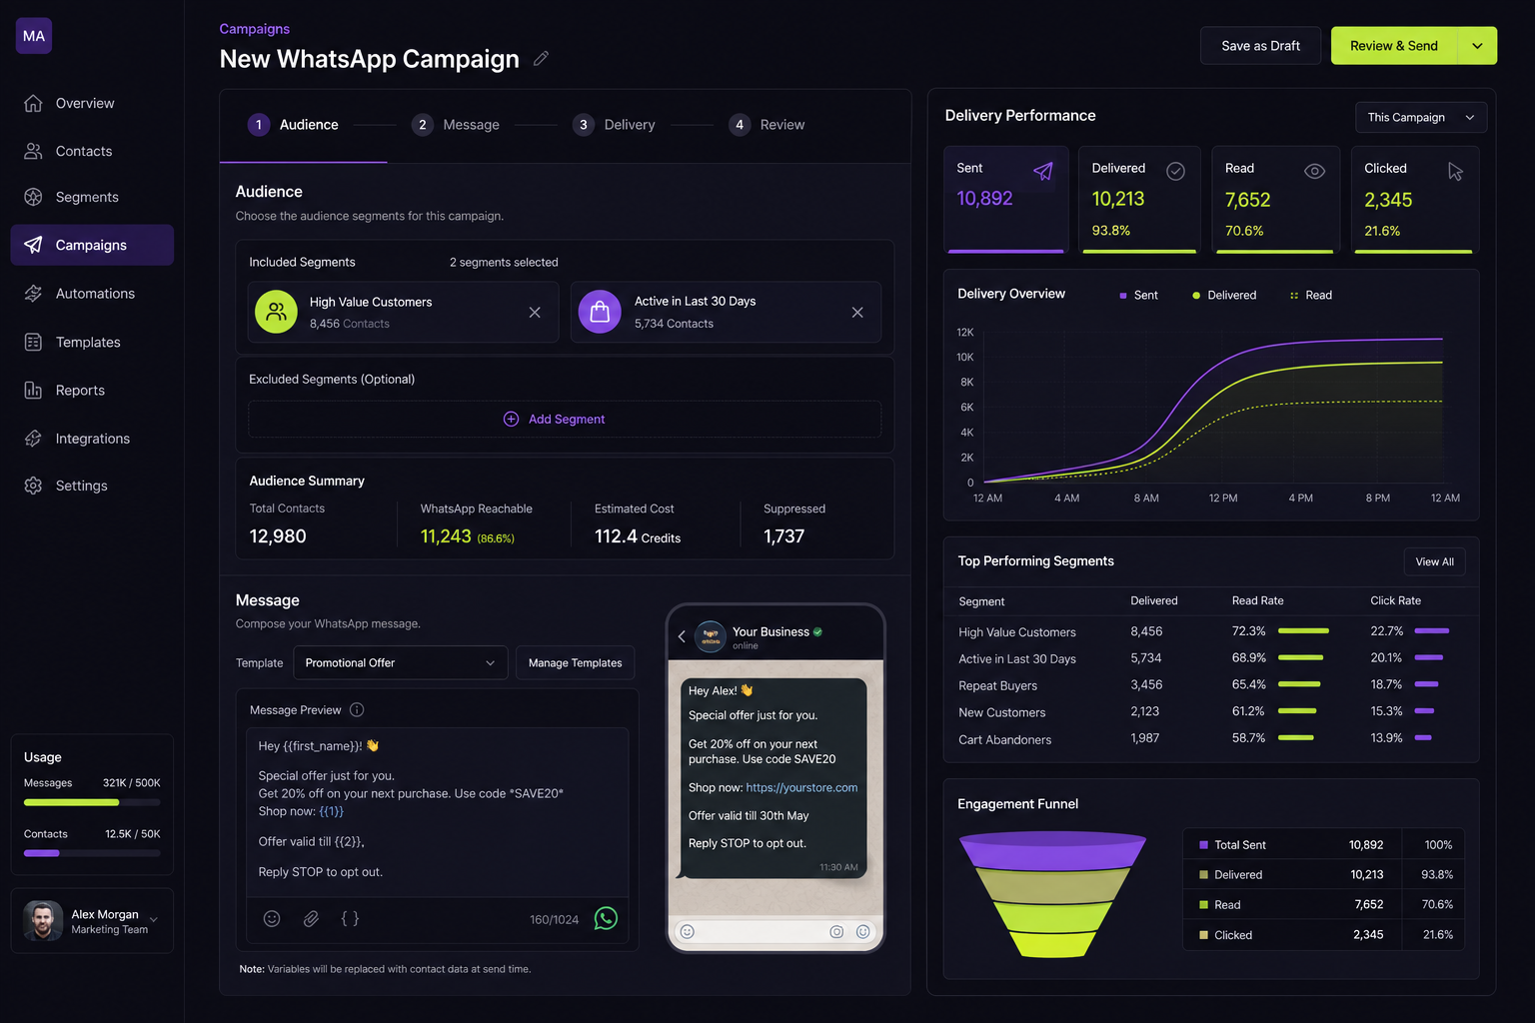Open the Templates page icon
This screenshot has height=1023, width=1535.
(33, 342)
